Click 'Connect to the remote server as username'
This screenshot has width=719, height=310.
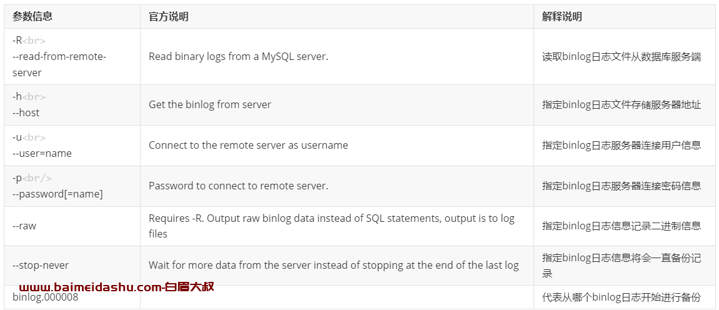(248, 145)
